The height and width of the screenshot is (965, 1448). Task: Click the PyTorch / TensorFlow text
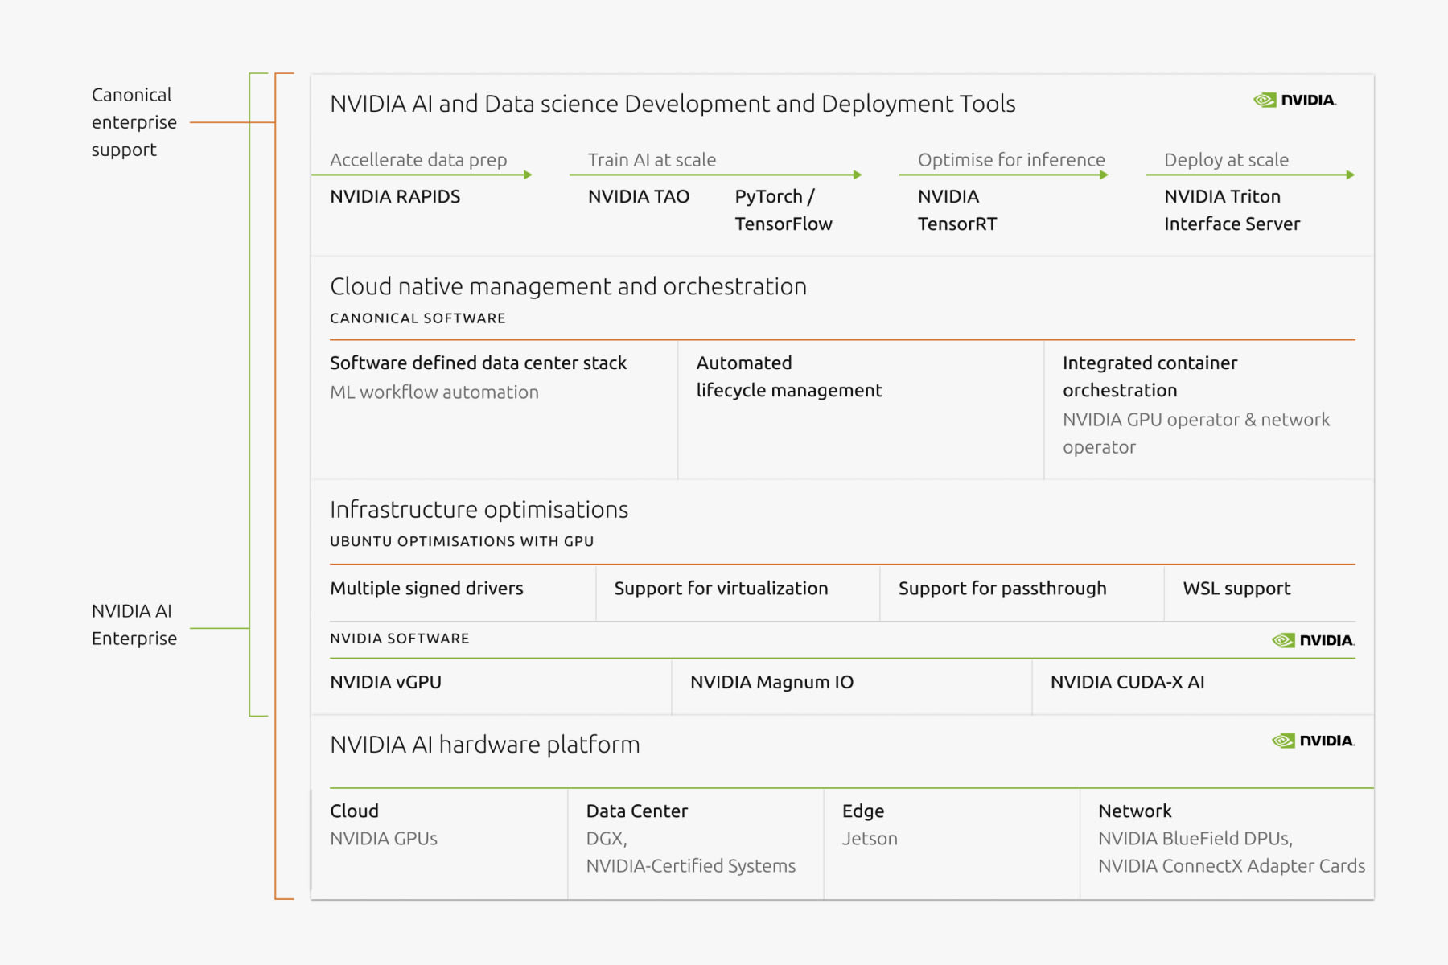point(784,210)
